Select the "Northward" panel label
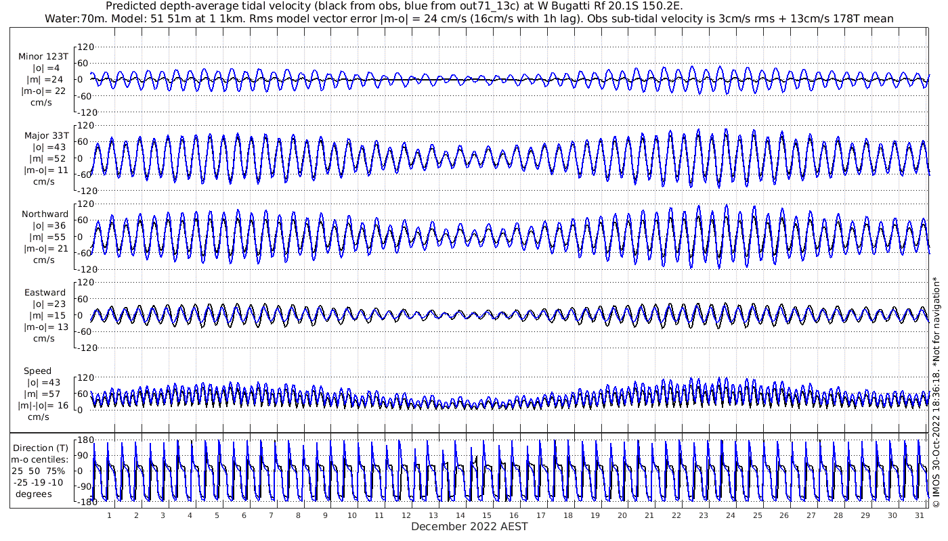This screenshot has width=948, height=541. tap(45, 214)
